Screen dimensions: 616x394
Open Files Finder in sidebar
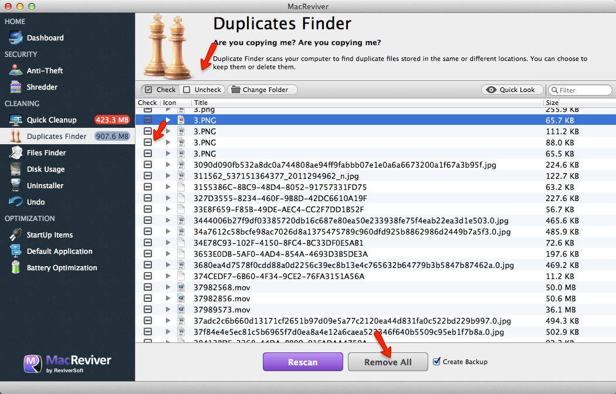click(16, 153)
